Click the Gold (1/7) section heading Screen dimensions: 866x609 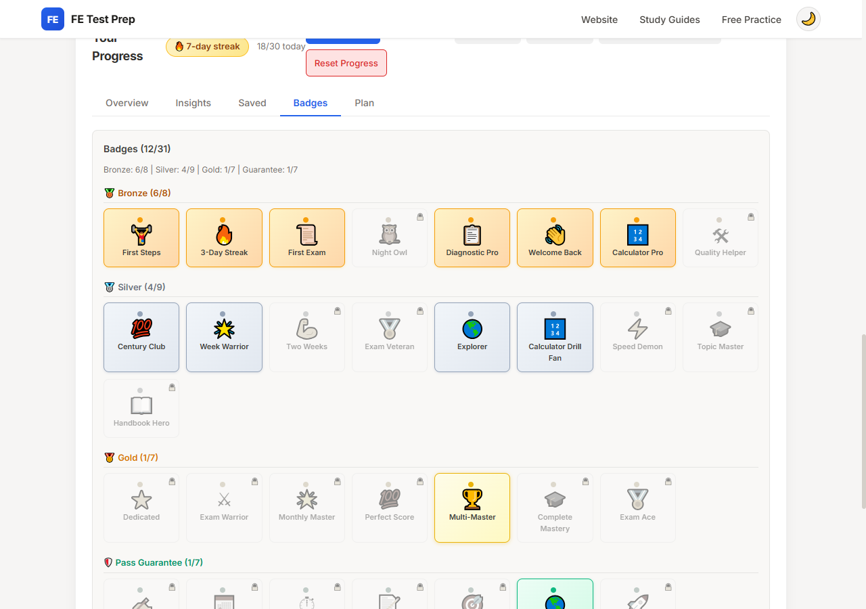click(132, 457)
